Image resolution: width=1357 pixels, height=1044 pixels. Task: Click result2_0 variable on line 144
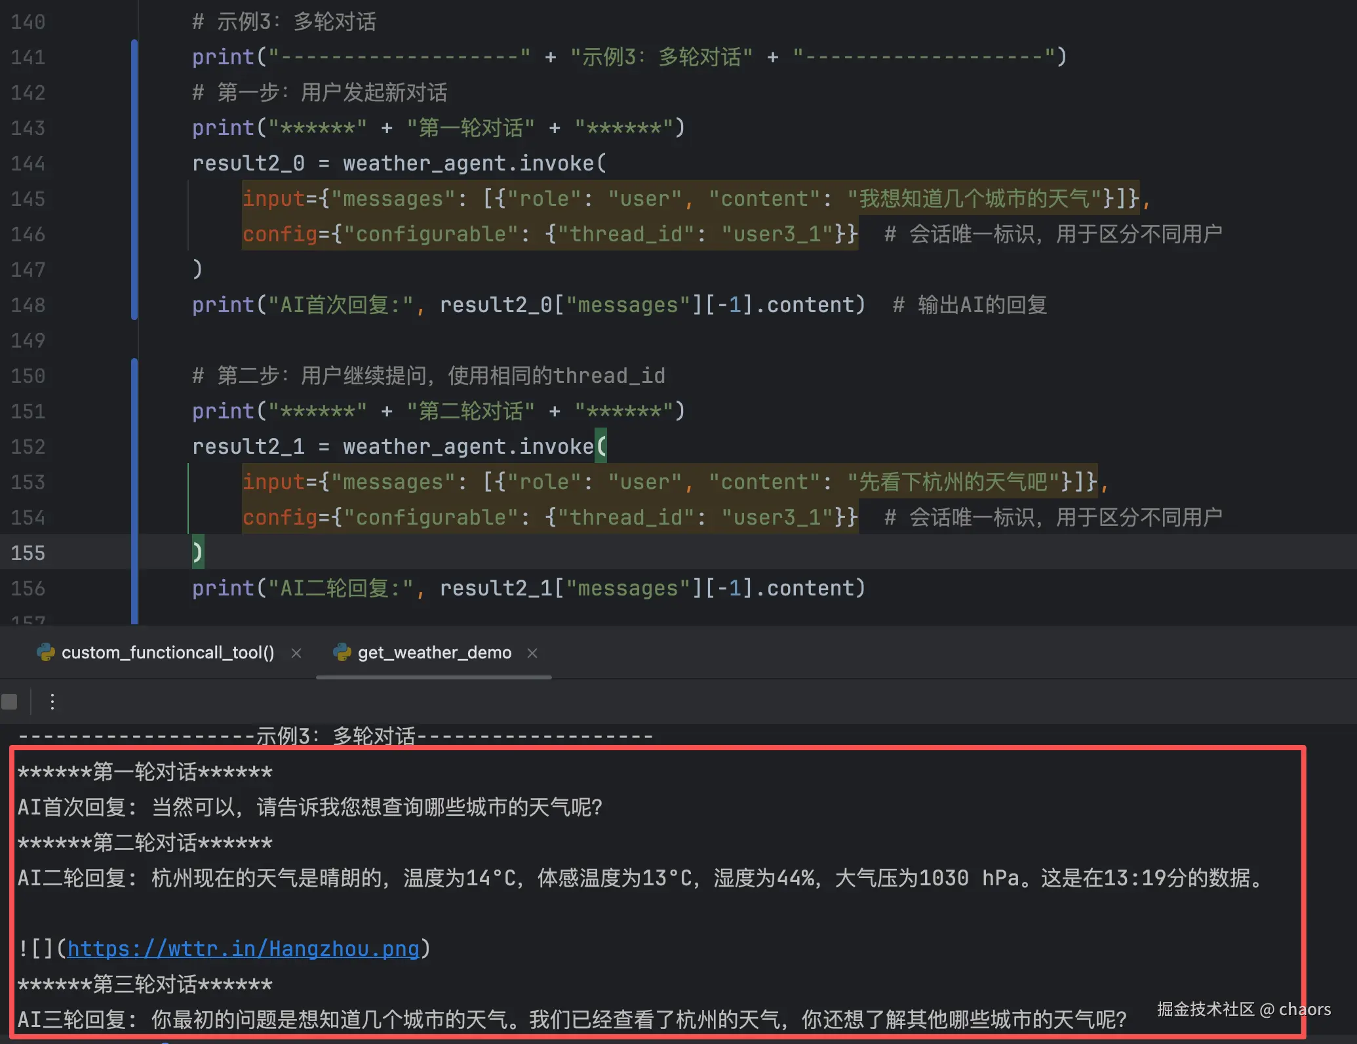click(248, 163)
